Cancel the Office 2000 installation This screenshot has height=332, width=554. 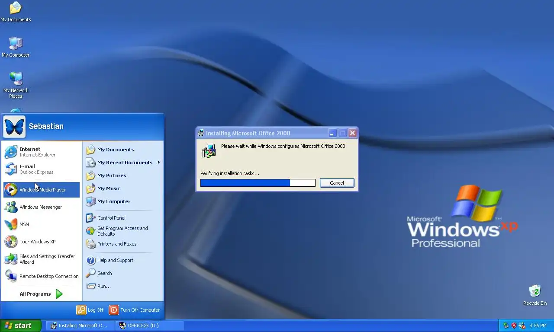click(x=337, y=183)
